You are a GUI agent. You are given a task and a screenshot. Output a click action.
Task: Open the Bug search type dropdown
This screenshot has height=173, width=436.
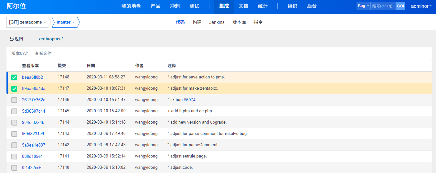[x=364, y=6]
